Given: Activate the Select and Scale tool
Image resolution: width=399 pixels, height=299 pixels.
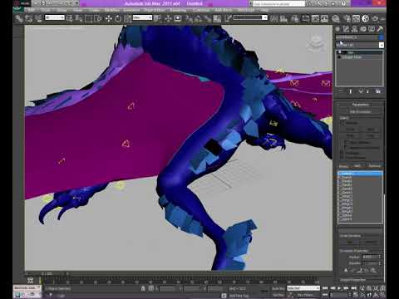Looking at the screenshot, I should click(127, 18).
